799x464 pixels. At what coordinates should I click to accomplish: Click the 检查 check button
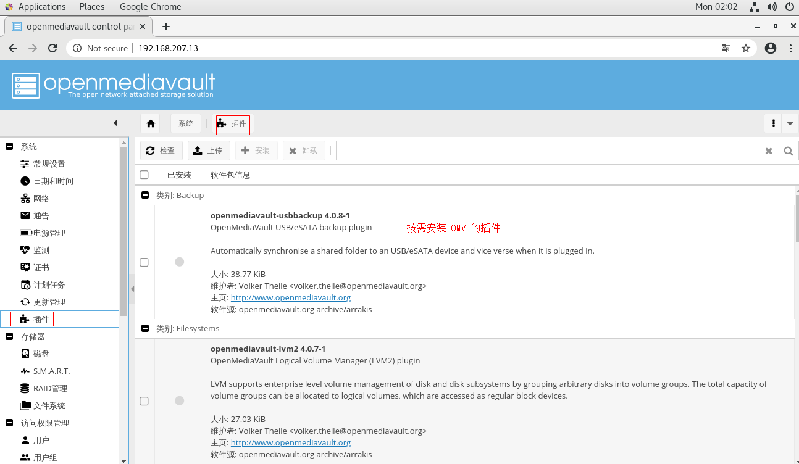point(161,151)
